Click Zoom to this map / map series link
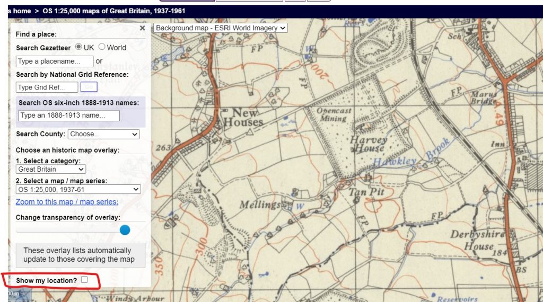The width and height of the screenshot is (543, 302). click(67, 202)
